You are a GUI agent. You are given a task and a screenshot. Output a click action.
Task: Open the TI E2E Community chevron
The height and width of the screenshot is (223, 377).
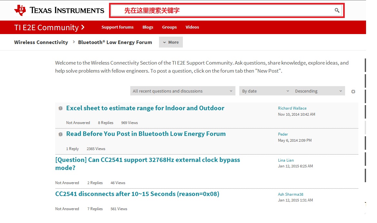[x=83, y=27]
